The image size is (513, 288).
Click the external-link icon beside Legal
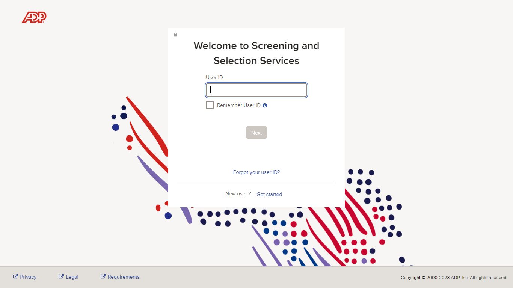pyautogui.click(x=61, y=276)
